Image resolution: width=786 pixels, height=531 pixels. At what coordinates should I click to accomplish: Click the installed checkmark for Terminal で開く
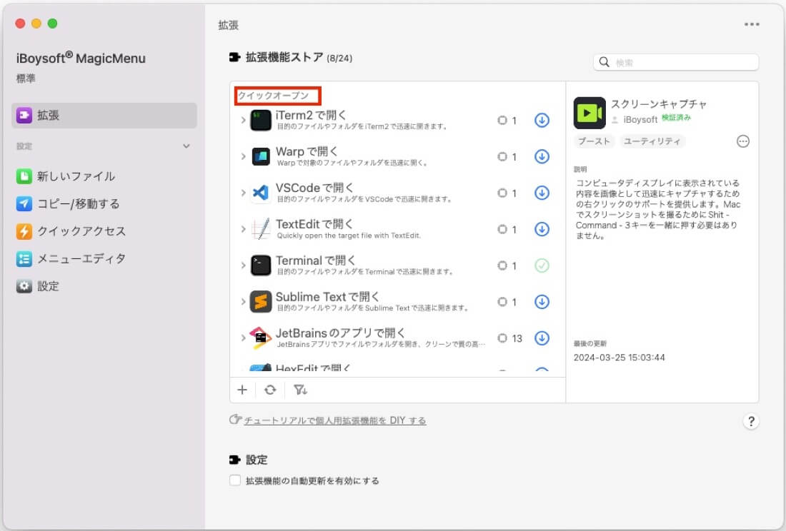(x=542, y=265)
